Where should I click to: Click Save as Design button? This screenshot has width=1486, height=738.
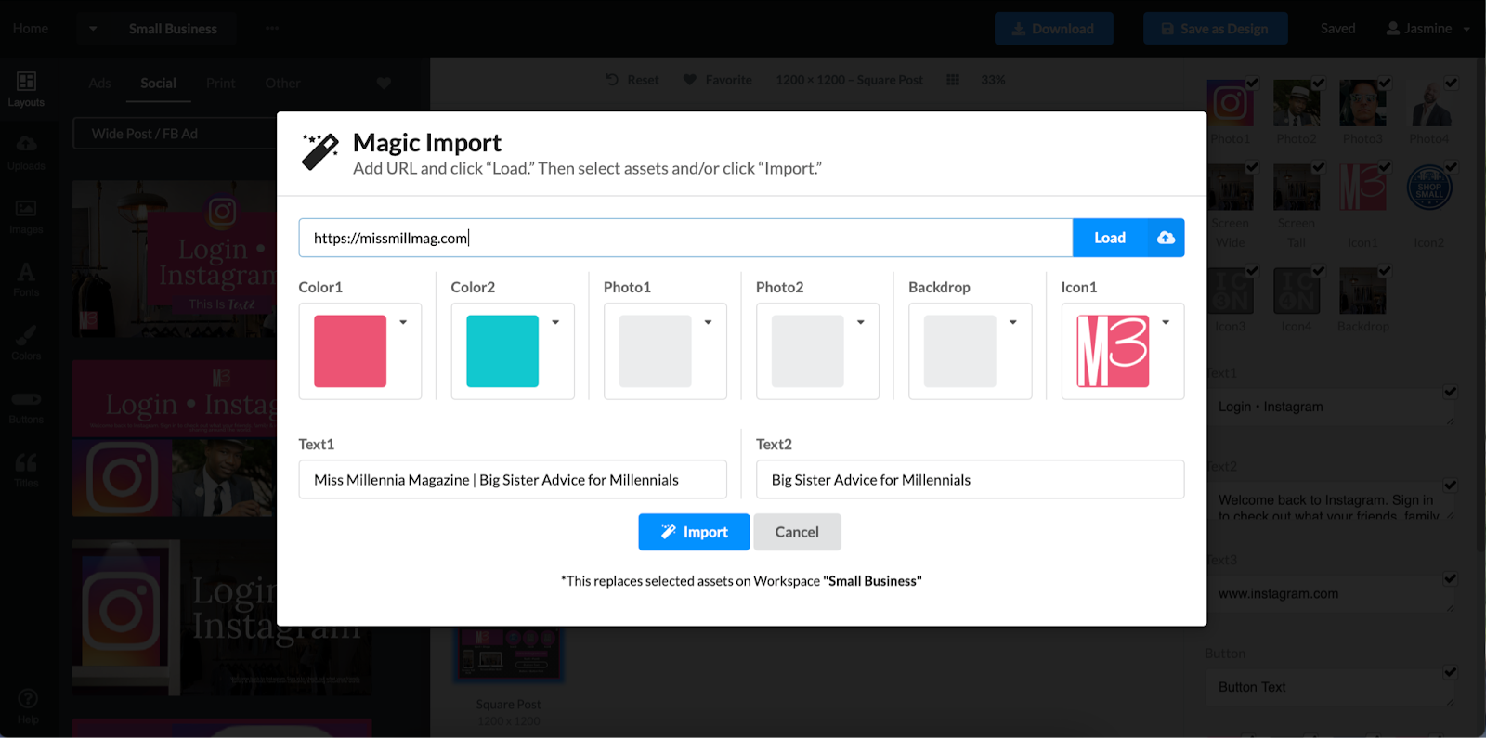tap(1215, 29)
